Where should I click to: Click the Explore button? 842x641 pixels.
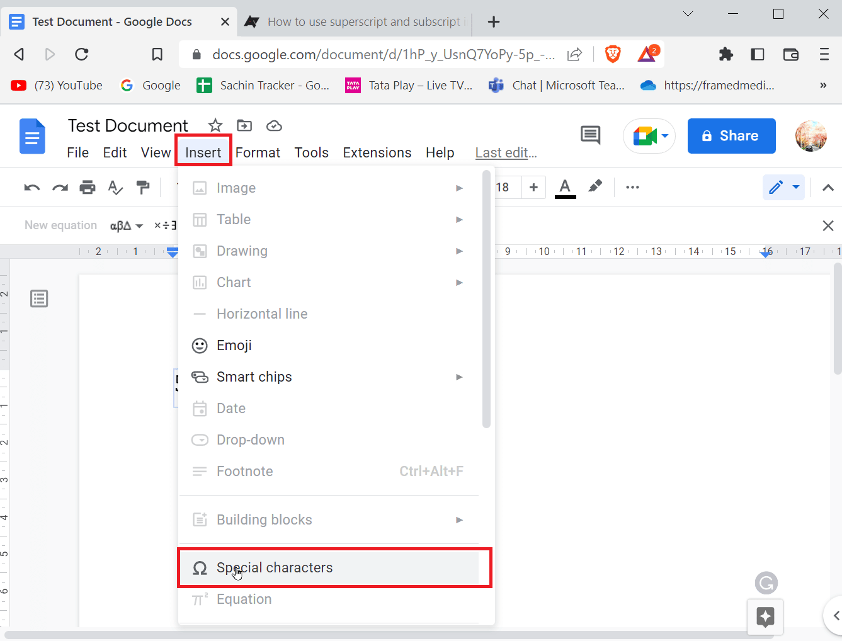point(765,616)
